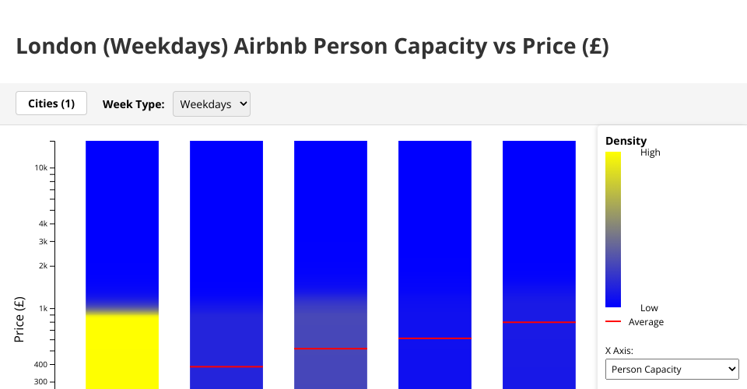Image resolution: width=747 pixels, height=389 pixels.
Task: Select the red average line in third column
Action: [331, 349]
